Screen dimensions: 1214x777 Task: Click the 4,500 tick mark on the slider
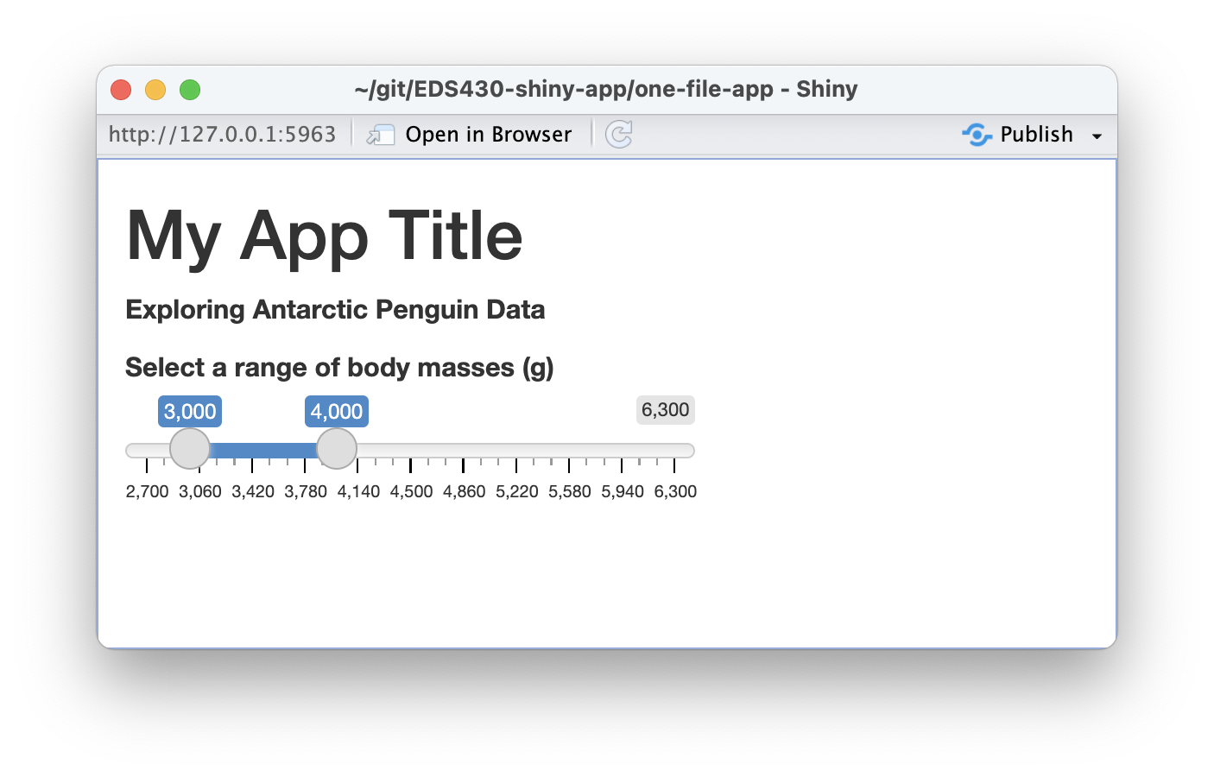click(x=412, y=467)
